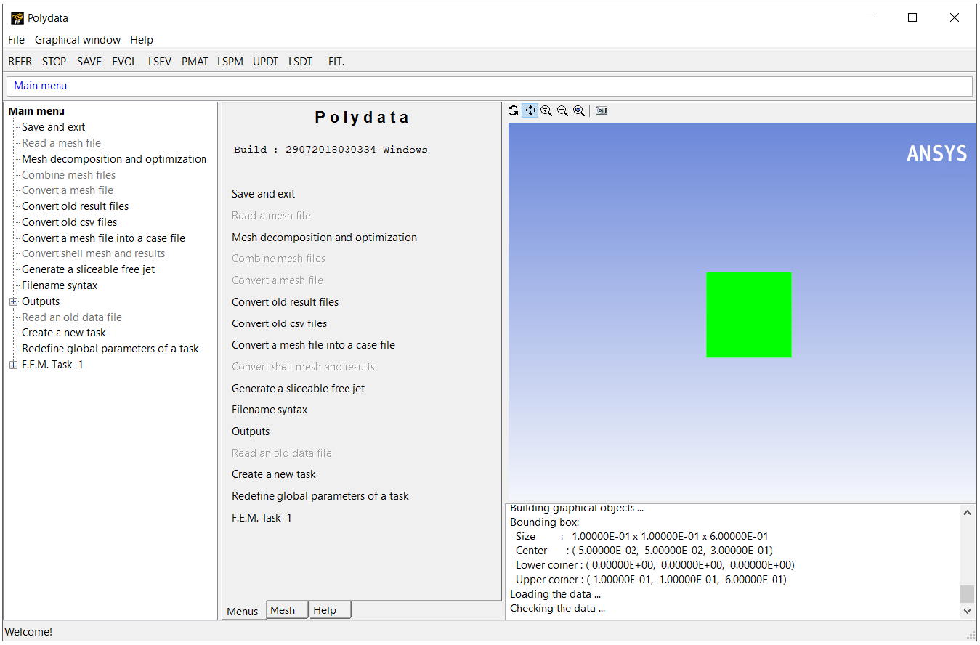
Task: Click the zoom out magnifier icon
Action: click(562, 110)
